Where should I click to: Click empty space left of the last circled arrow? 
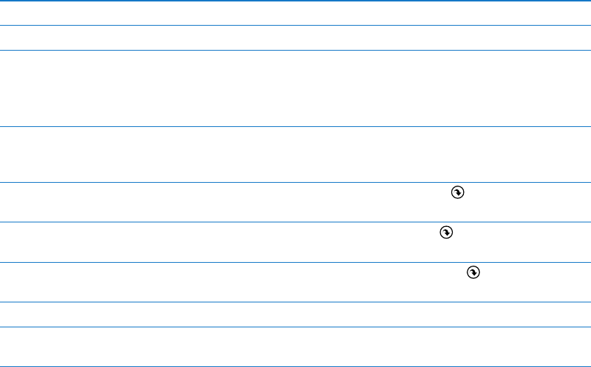click(233, 282)
